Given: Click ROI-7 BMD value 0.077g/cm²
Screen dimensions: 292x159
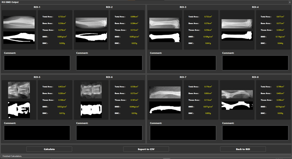Looking at the screenshot, I should pyautogui.click(x=208, y=107).
